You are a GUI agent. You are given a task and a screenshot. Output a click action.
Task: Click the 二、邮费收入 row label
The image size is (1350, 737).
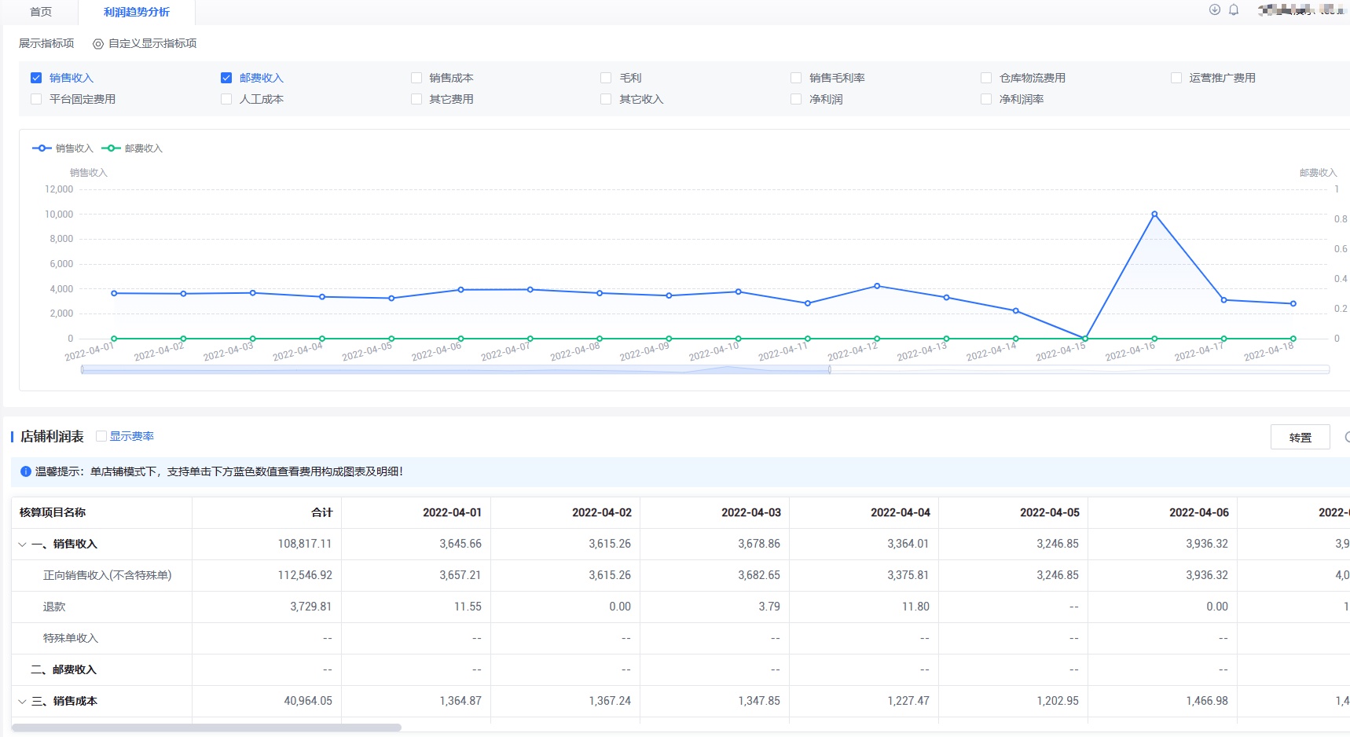click(64, 669)
